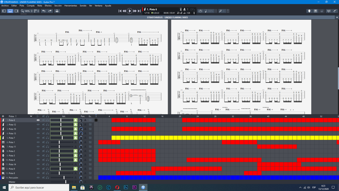This screenshot has width=339, height=191.
Task: Toggle automation A for Pista 2 volume
Action: tap(75, 151)
